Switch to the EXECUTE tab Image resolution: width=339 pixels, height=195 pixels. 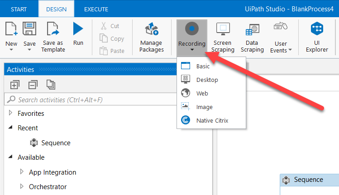pos(96,9)
